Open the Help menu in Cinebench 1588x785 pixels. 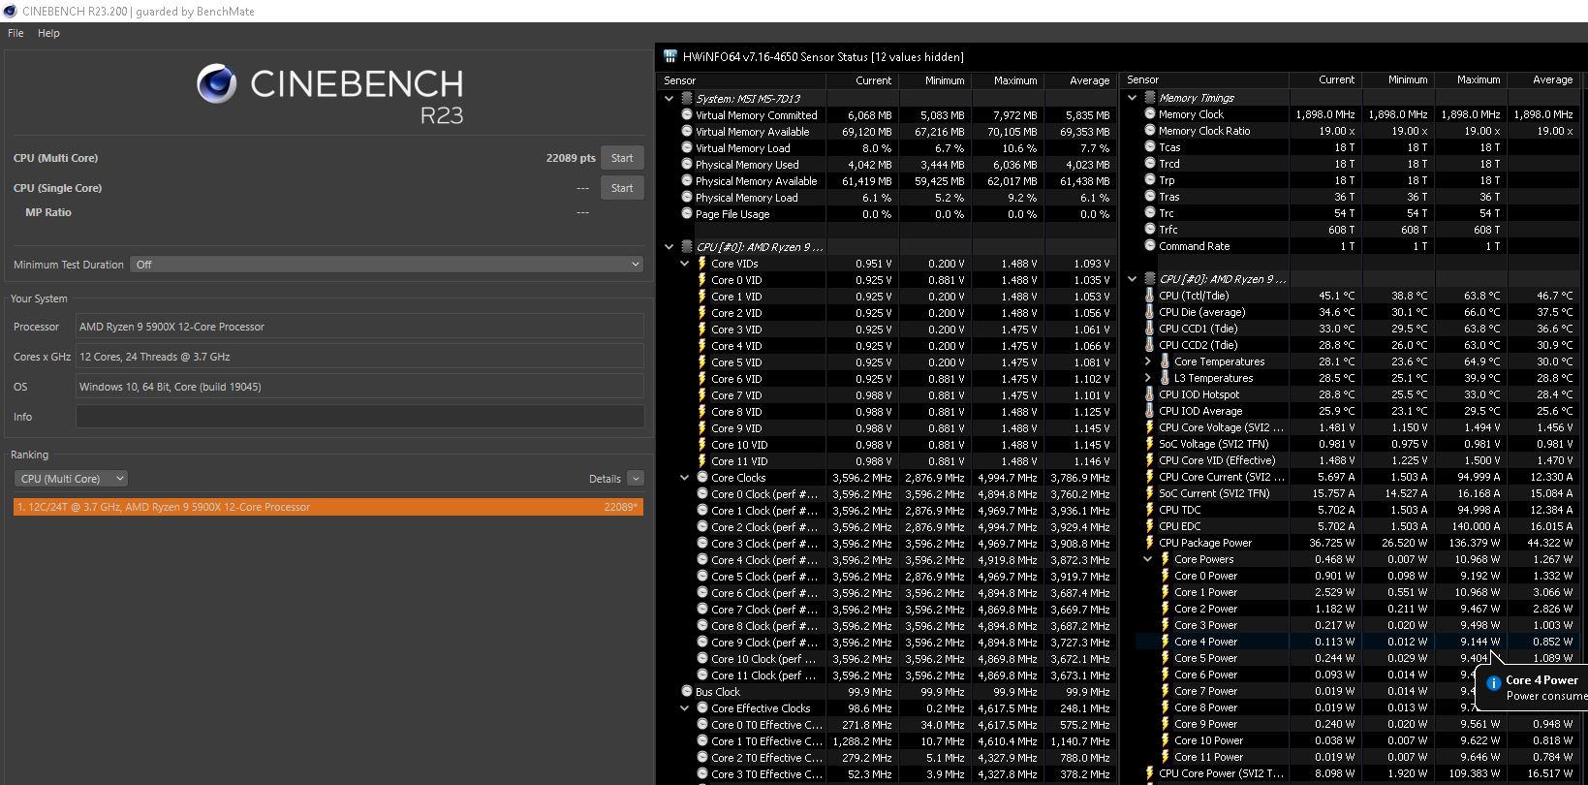click(x=48, y=33)
